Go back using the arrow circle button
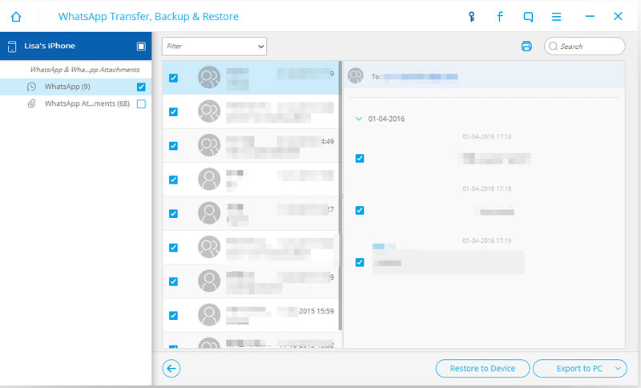This screenshot has width=641, height=388. coord(171,369)
